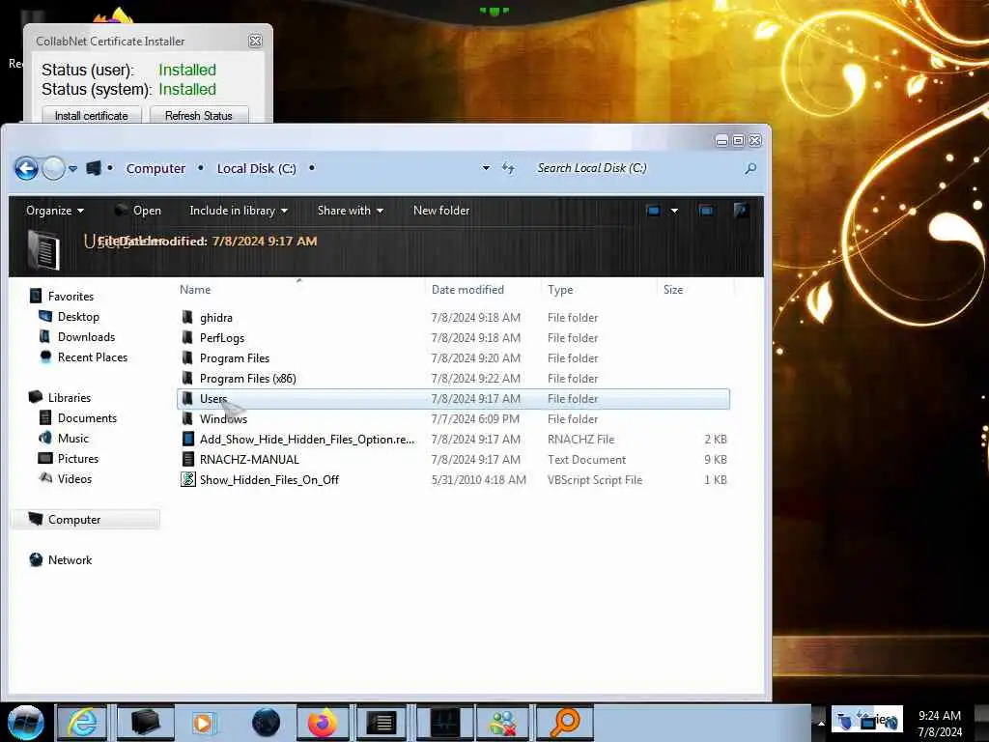Open the Pictures library
This screenshot has width=989, height=742.
[x=78, y=459]
